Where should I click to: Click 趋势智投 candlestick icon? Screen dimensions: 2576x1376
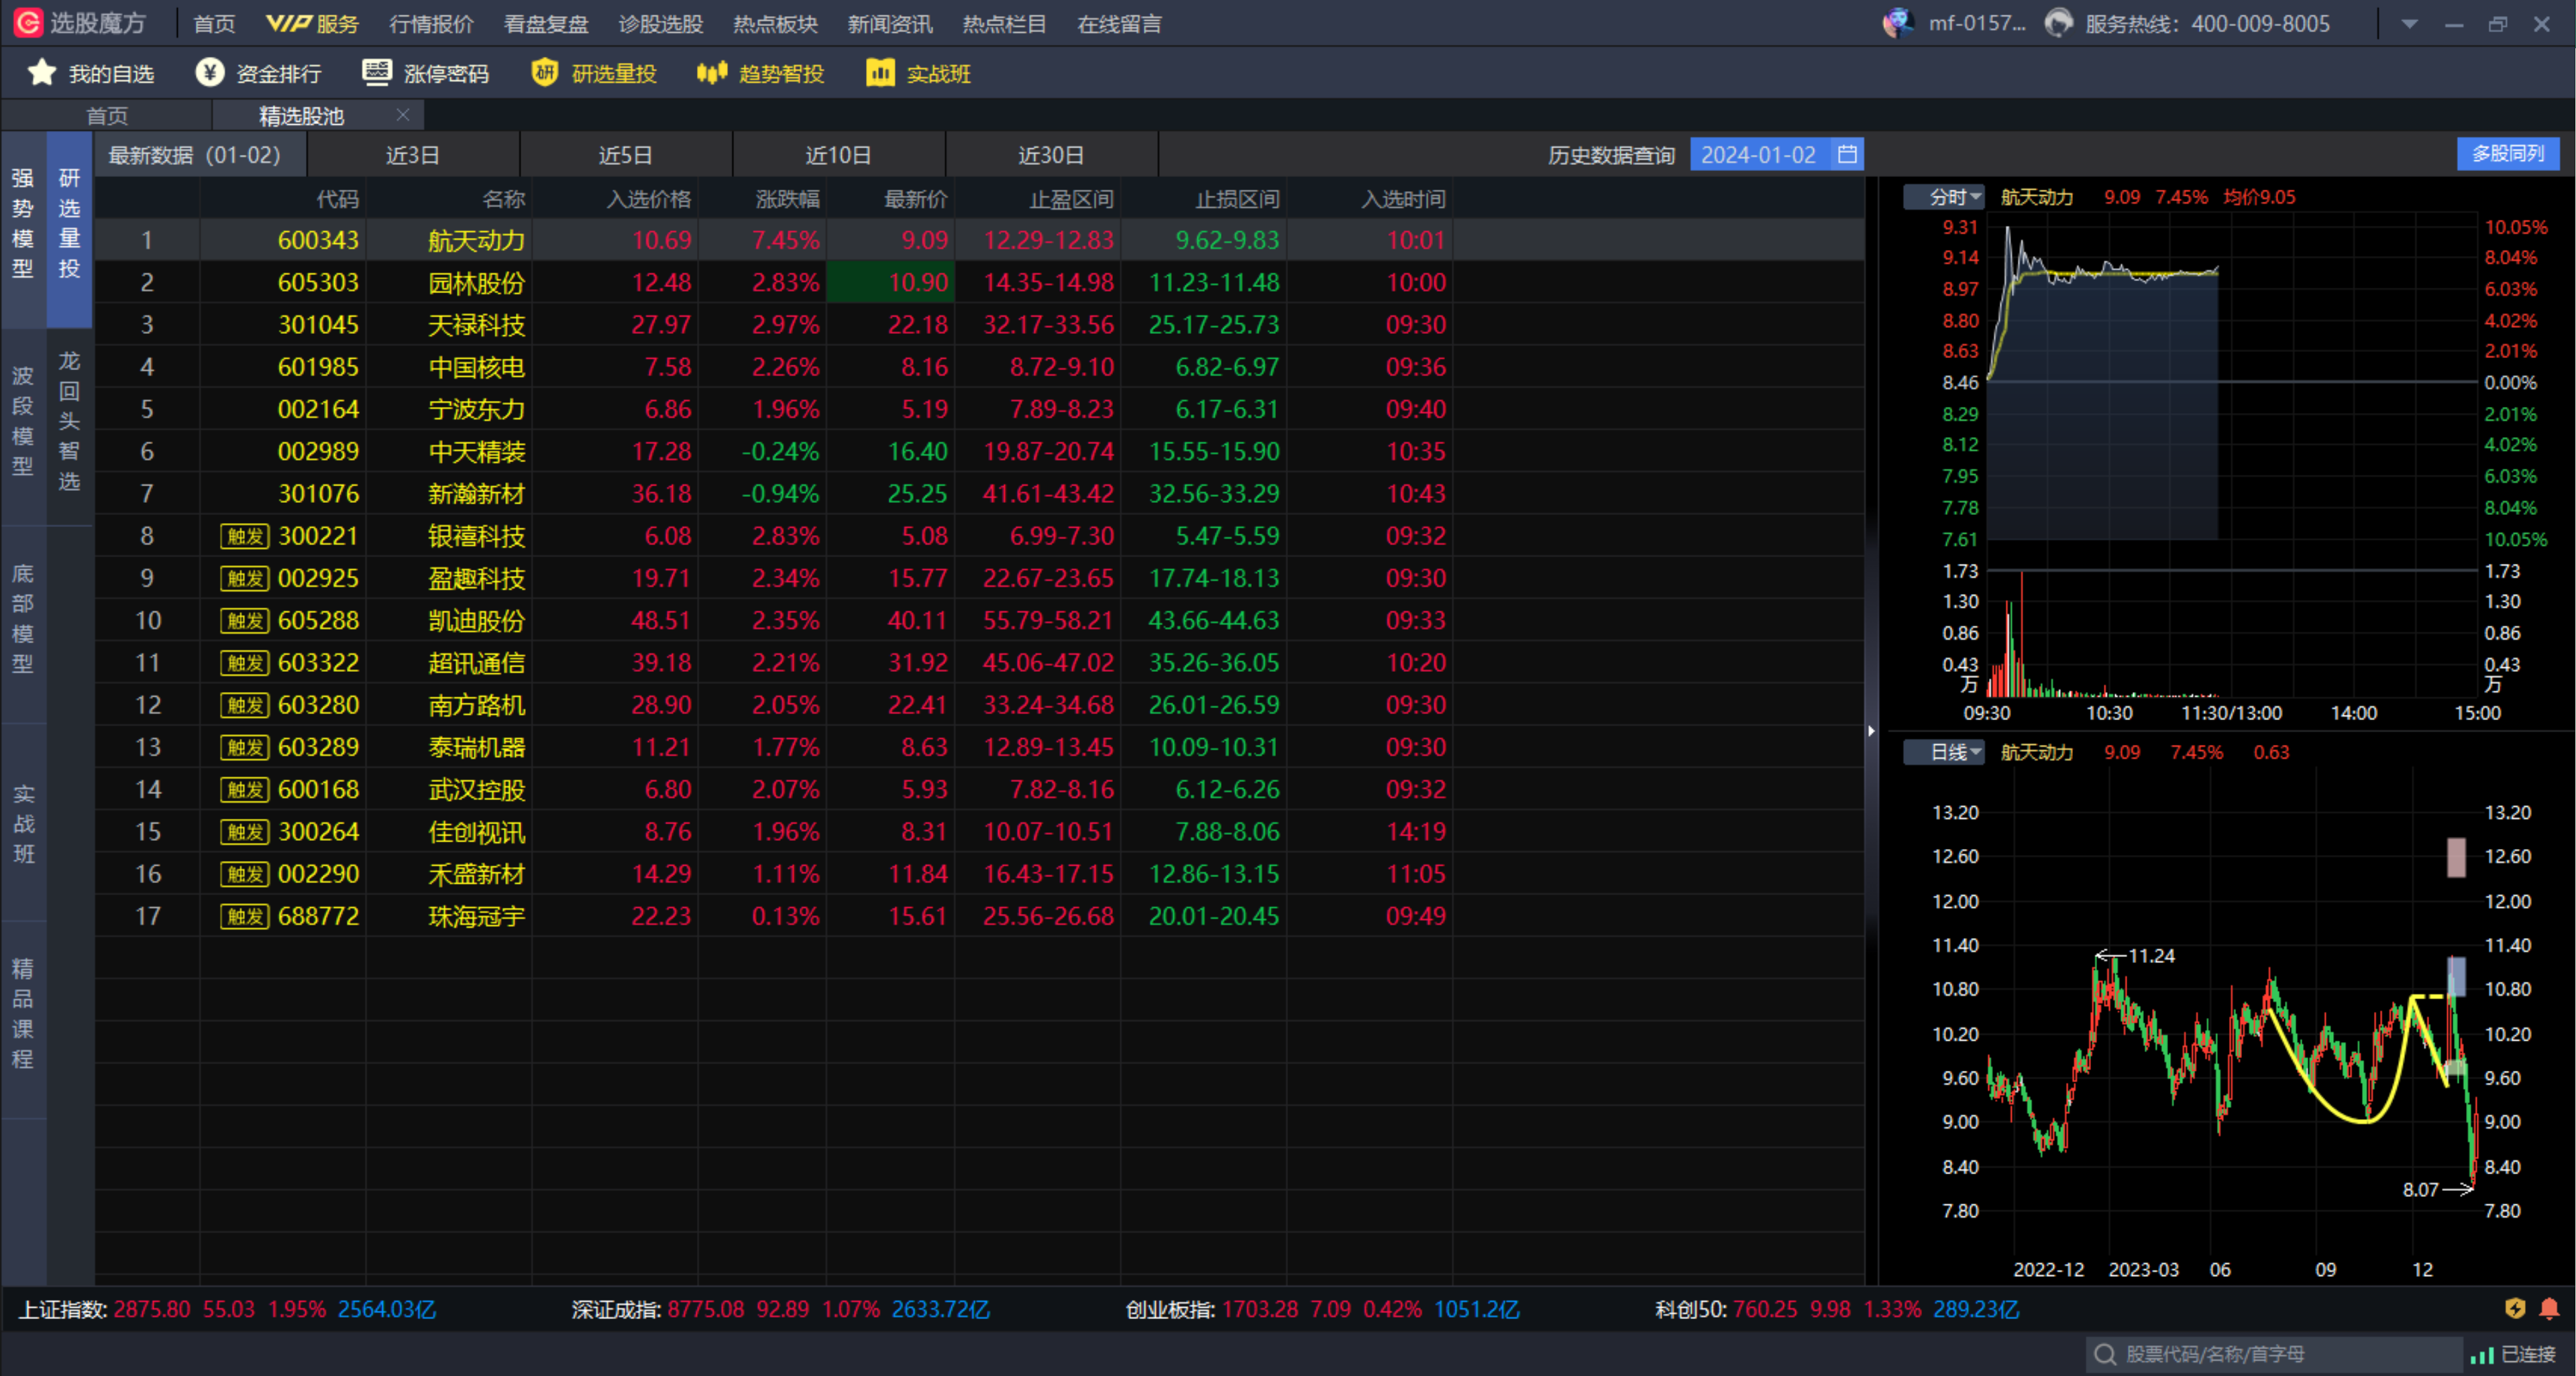[711, 73]
